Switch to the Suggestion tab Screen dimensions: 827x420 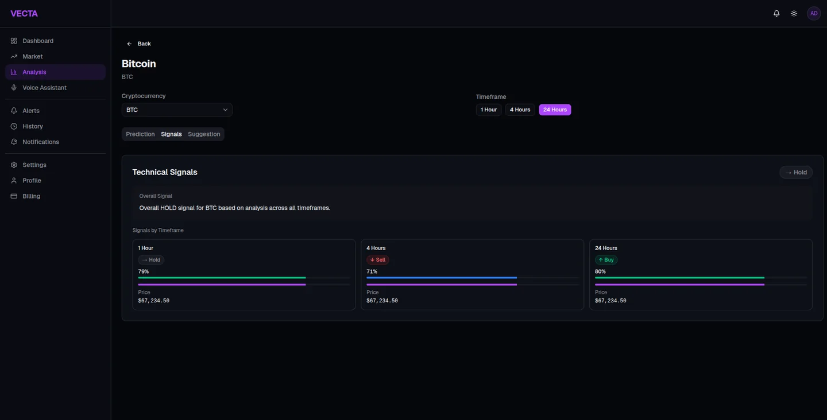click(x=204, y=134)
